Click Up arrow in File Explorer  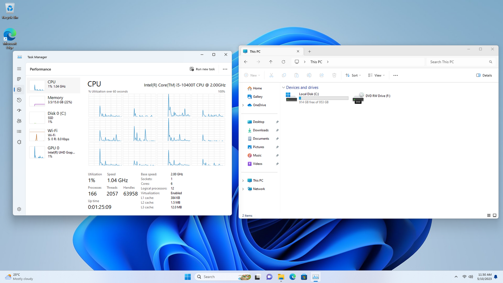pos(271,62)
